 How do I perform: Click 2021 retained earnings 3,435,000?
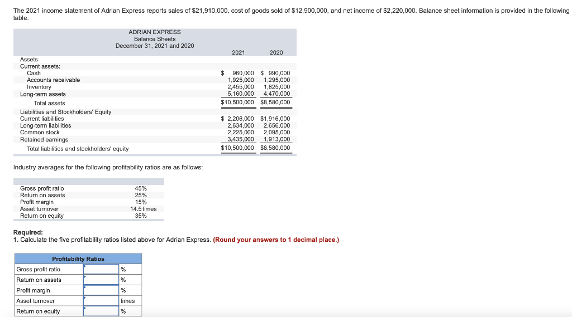pos(241,139)
